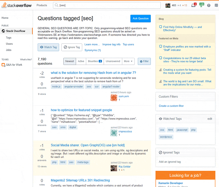Open user profile link impressbss
The height and width of the screenshot is (187, 219).
125,131
